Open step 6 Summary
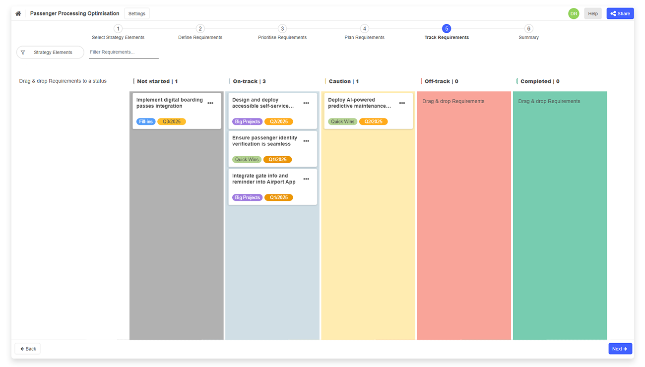The image size is (645, 367). click(528, 29)
